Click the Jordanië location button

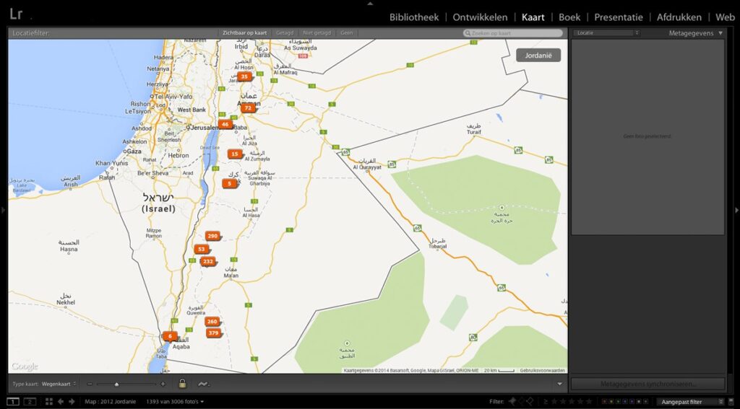(538, 55)
